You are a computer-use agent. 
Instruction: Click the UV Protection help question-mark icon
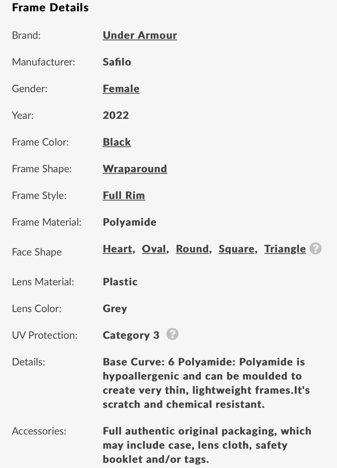tap(172, 334)
